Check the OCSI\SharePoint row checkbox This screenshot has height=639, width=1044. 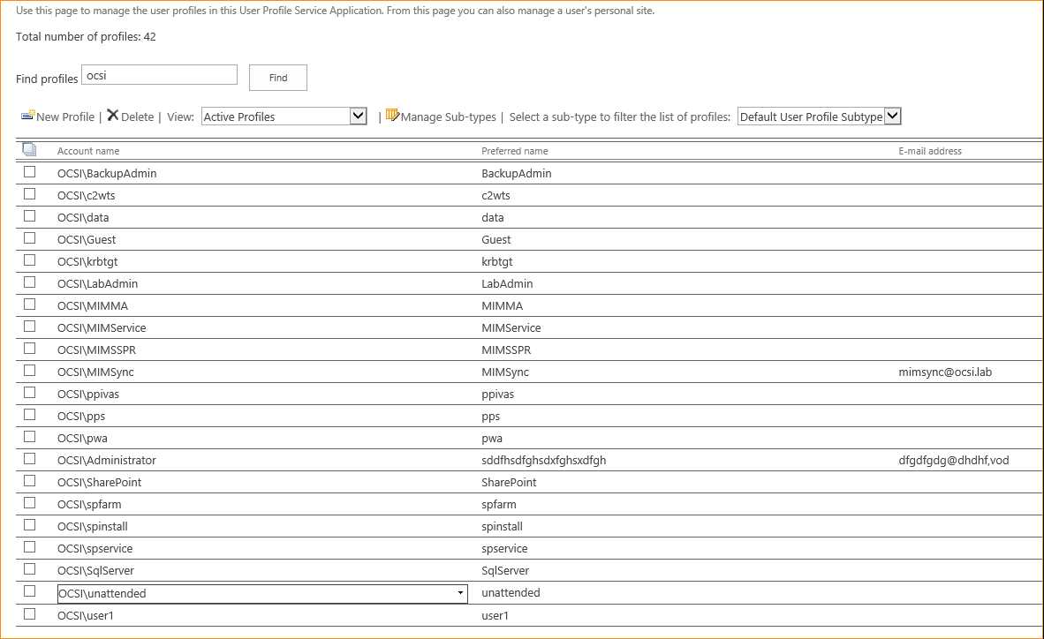point(29,481)
